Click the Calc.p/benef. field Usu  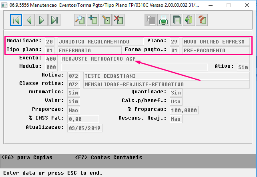176,101
